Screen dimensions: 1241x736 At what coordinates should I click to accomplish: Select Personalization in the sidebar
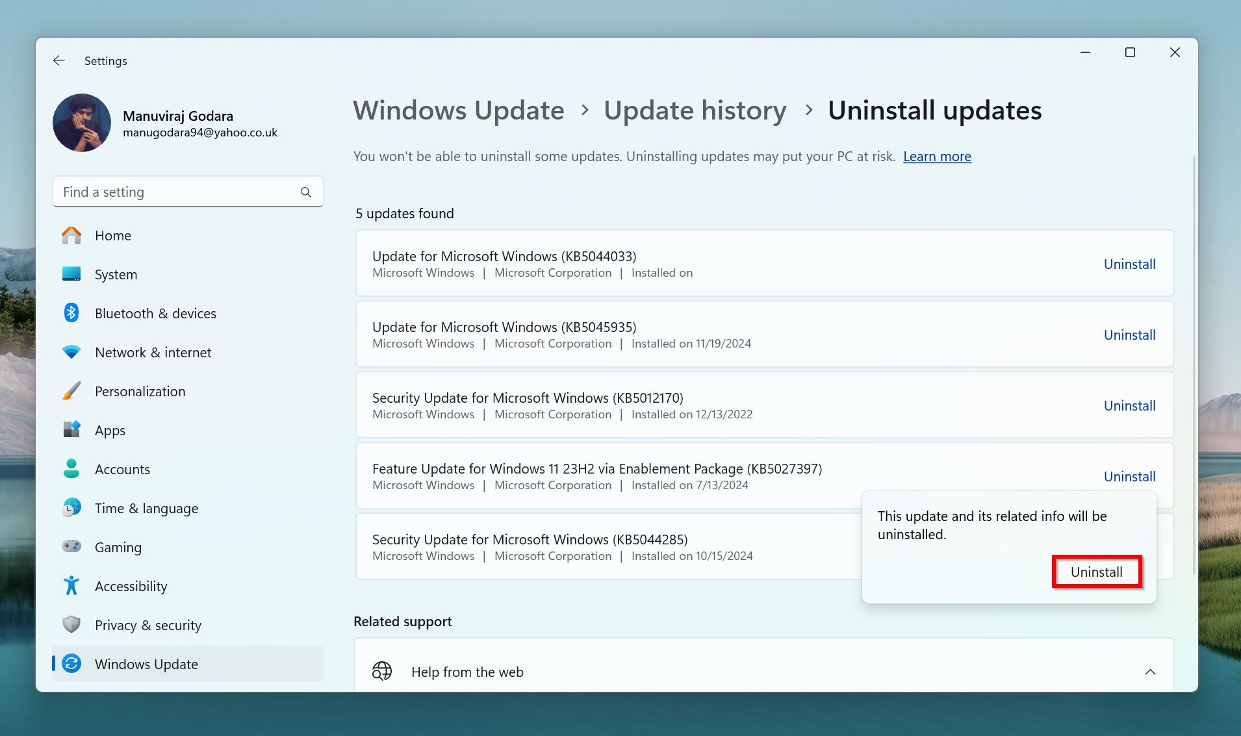click(188, 391)
